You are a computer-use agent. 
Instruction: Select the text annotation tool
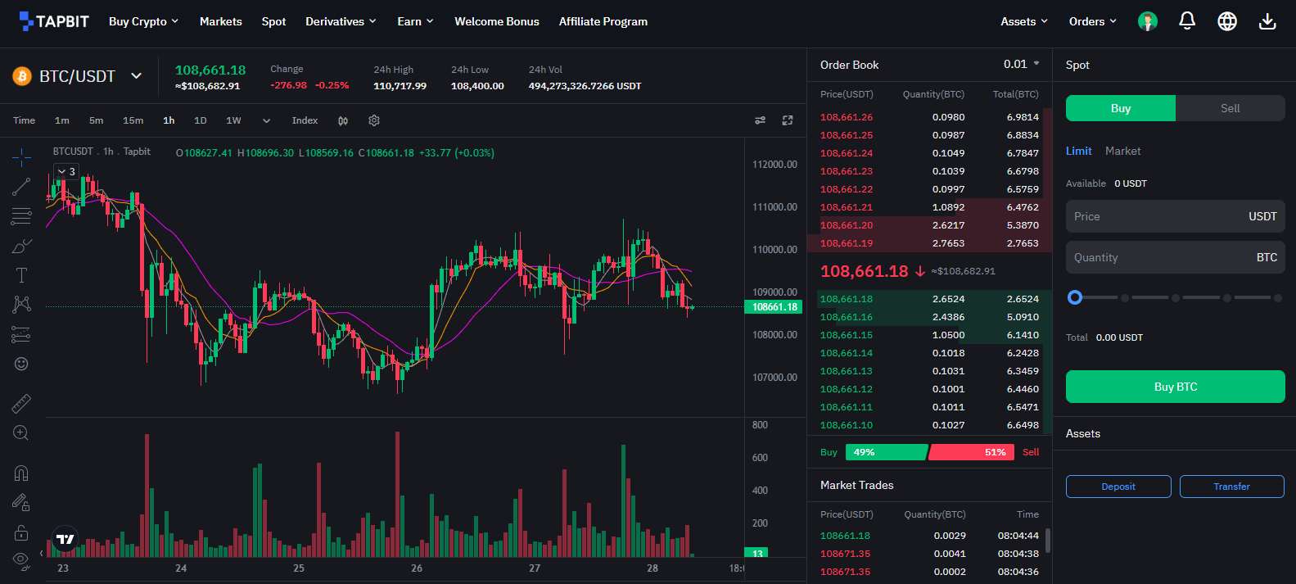click(21, 275)
